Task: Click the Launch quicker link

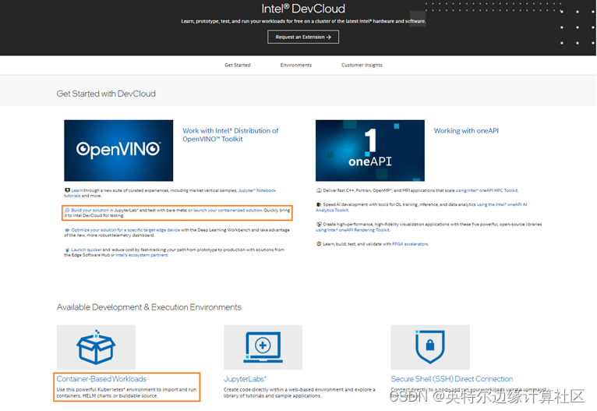Action: (87, 250)
